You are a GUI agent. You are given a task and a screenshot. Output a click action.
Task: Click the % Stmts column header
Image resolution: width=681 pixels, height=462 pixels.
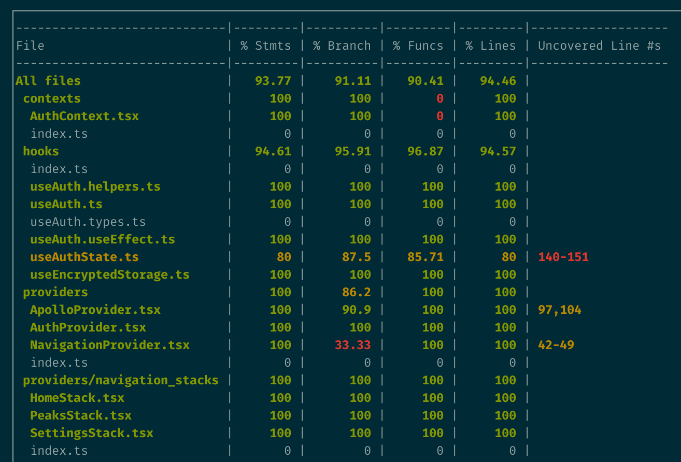pyautogui.click(x=265, y=46)
